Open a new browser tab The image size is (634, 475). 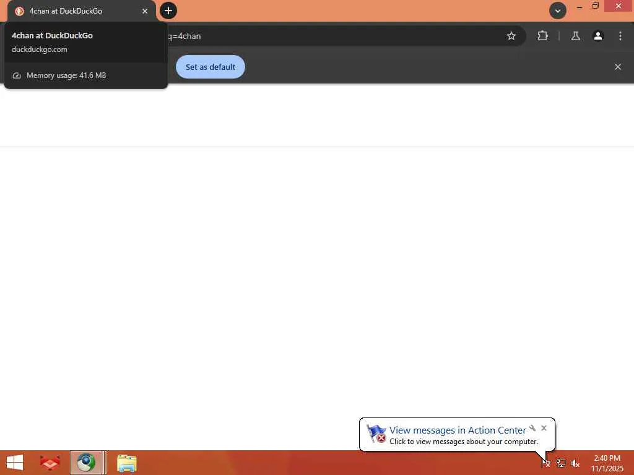168,11
